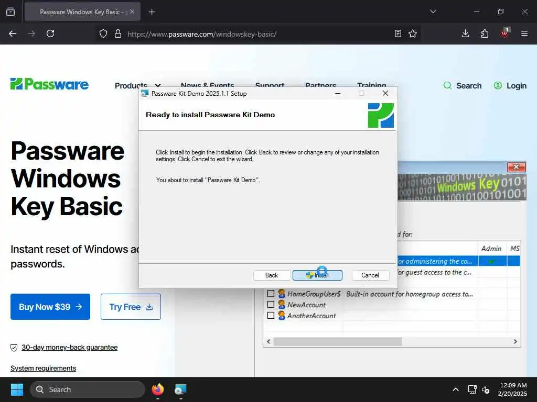Check the HomeGroupUser$ account checkbox
537x402 pixels.
tap(271, 294)
